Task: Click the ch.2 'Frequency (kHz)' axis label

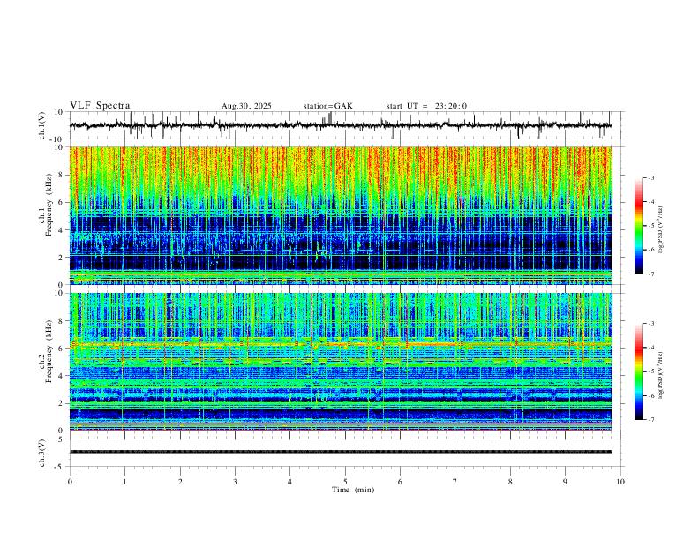Action: click(x=49, y=351)
